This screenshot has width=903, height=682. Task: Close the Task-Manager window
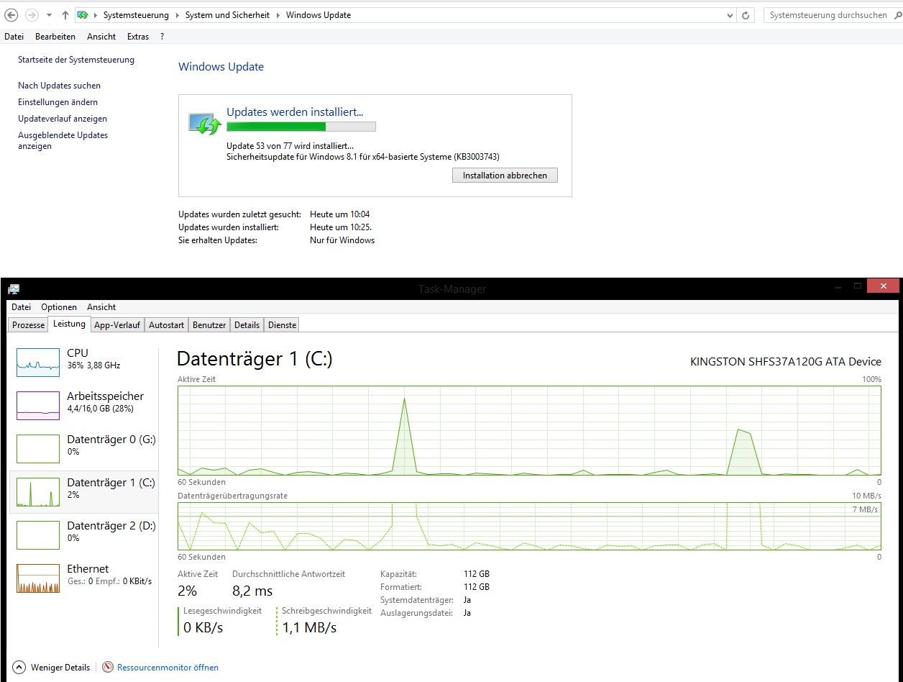[x=883, y=286]
